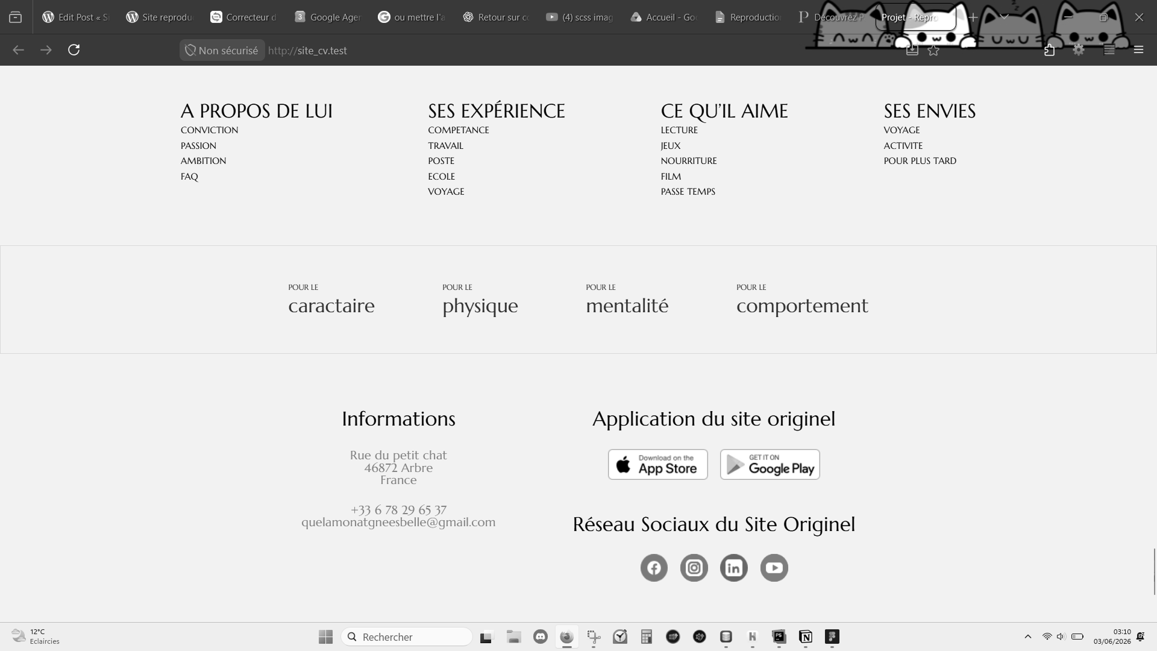The width and height of the screenshot is (1157, 651).
Task: Switch to the Accueil - Google Drive tab
Action: (x=663, y=17)
